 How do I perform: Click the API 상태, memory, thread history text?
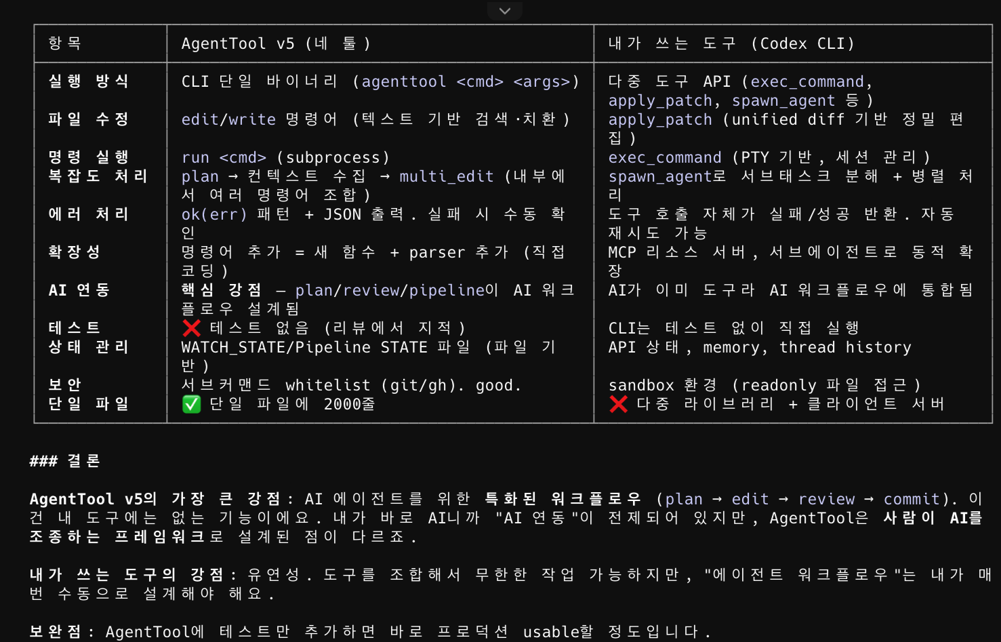[x=760, y=347]
